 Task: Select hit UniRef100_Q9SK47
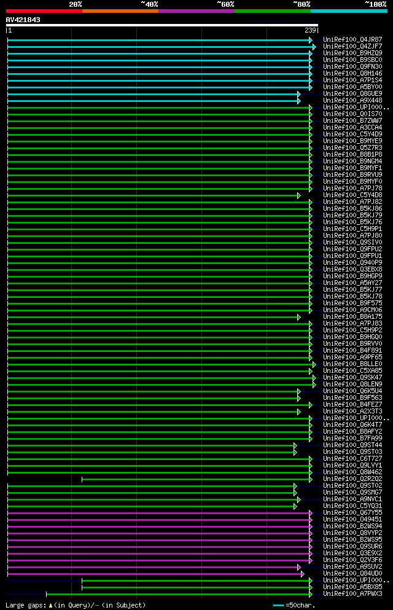point(352,377)
